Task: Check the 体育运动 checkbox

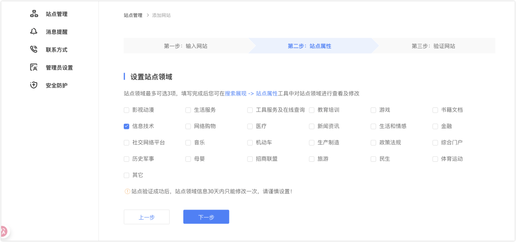Action: 435,159
